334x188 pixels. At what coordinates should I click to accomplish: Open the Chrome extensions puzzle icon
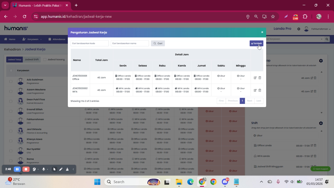305,16
